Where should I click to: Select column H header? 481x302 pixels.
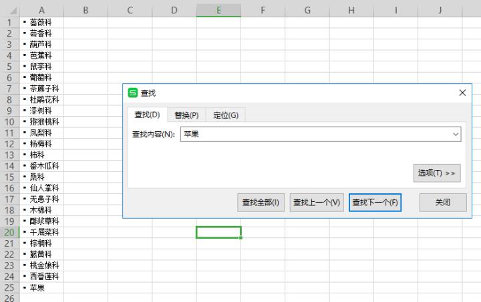(x=351, y=11)
